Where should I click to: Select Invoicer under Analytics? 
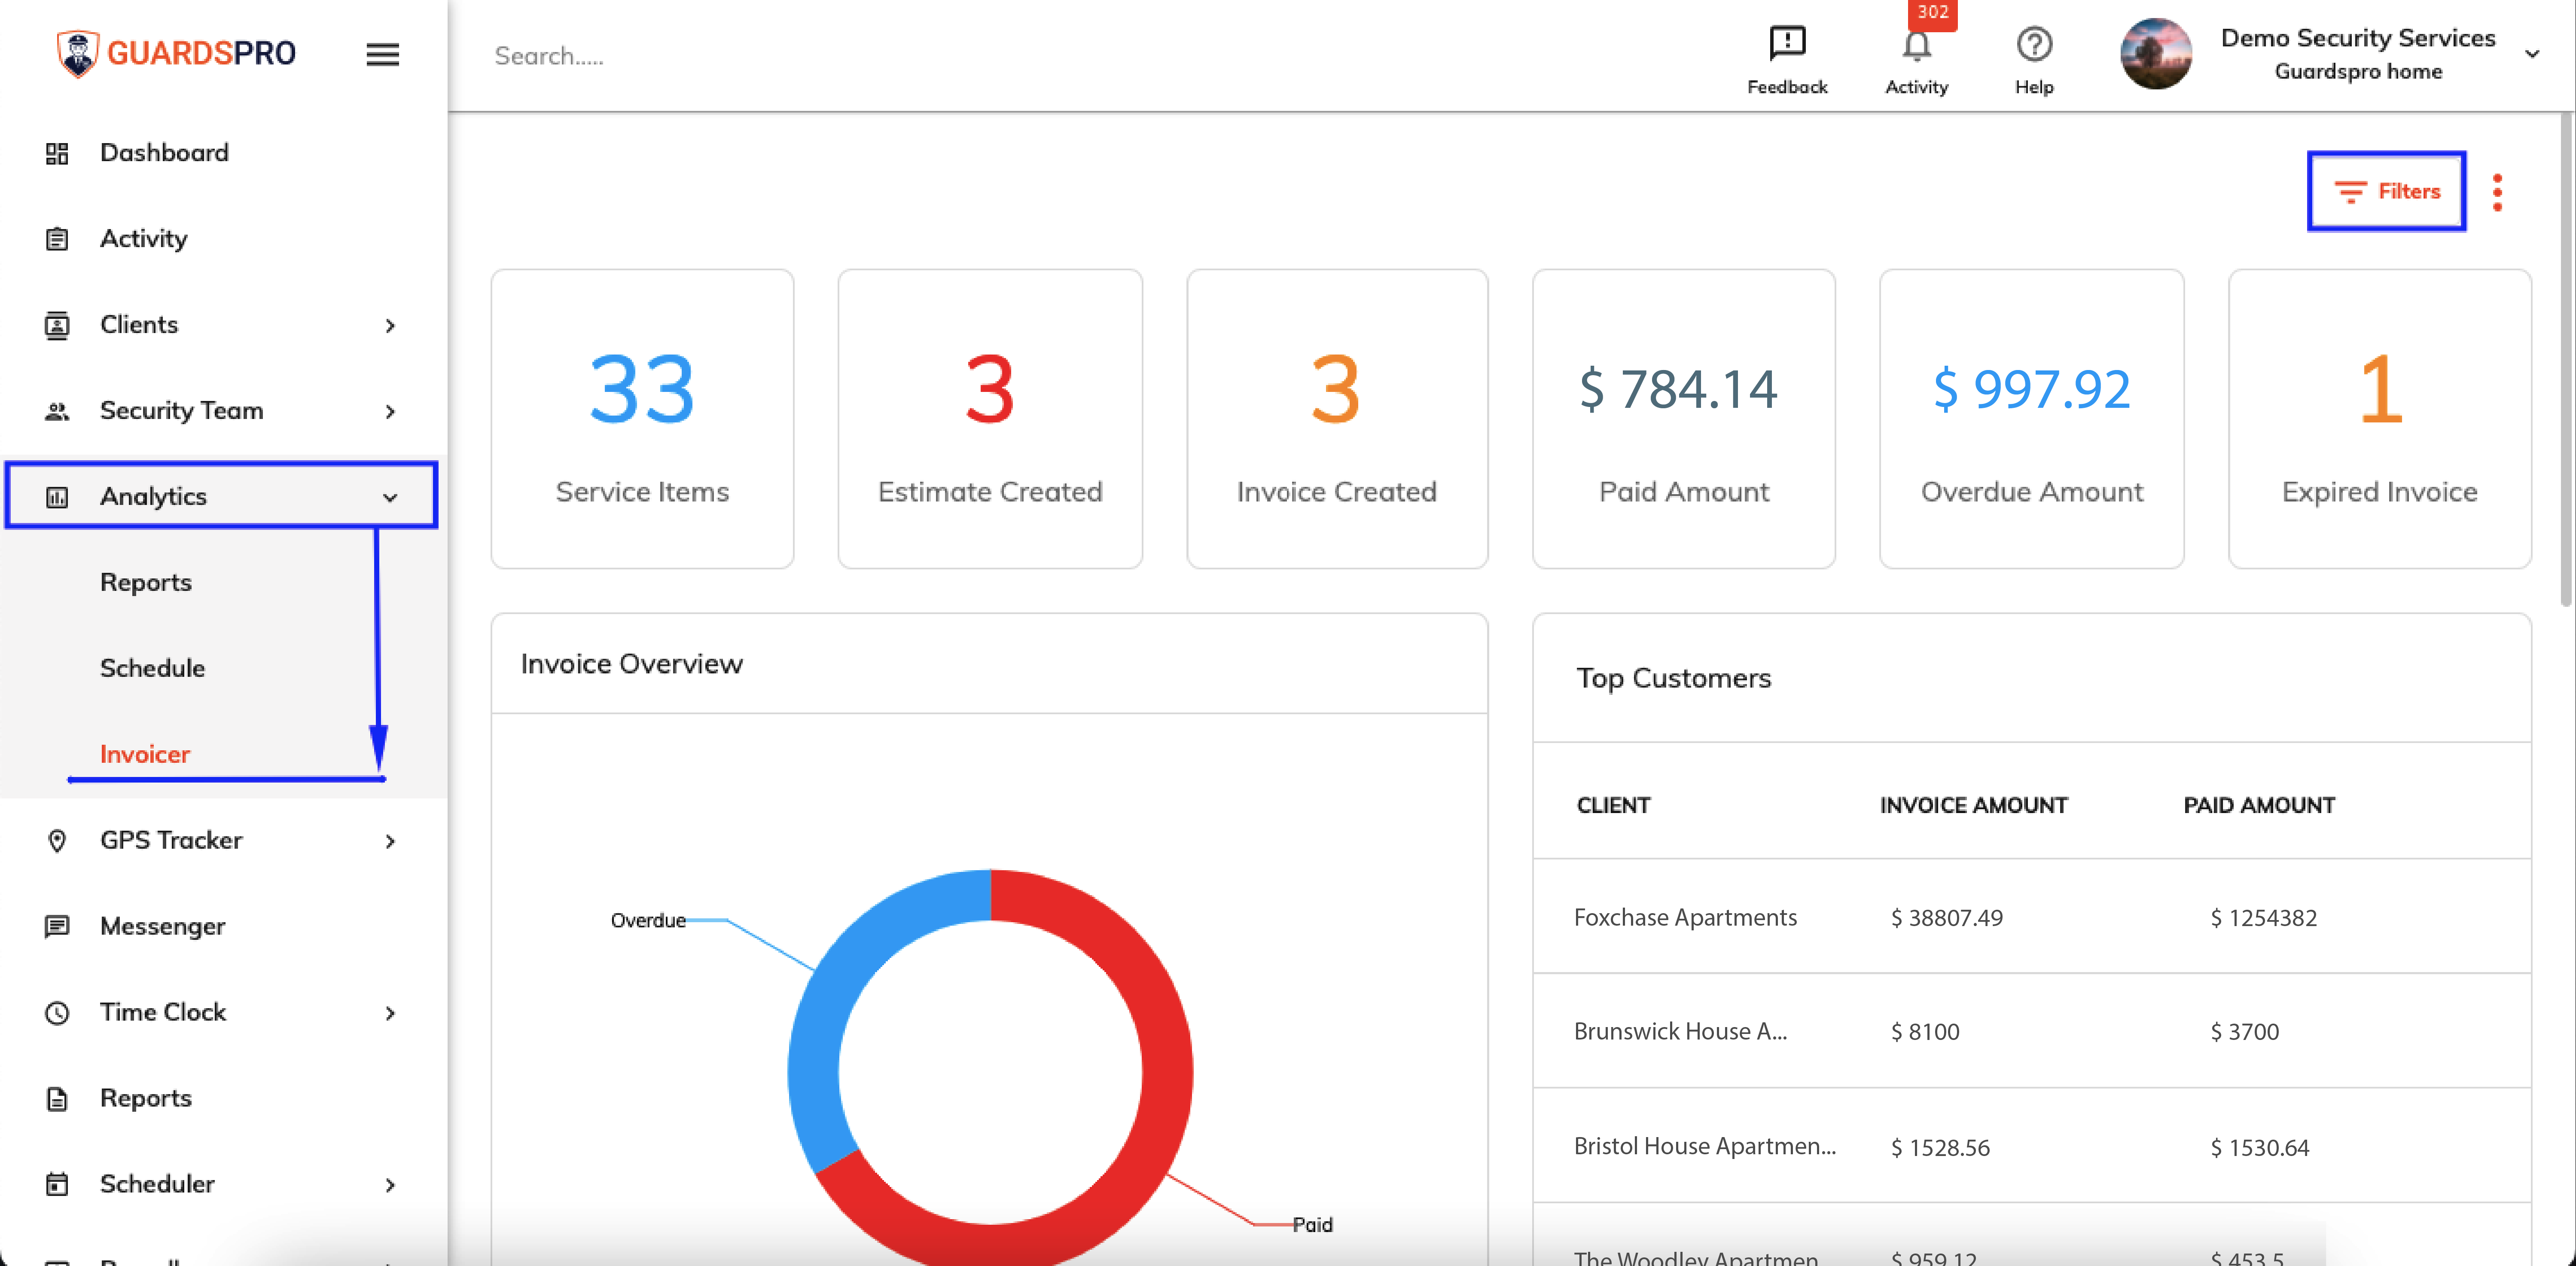click(x=145, y=755)
